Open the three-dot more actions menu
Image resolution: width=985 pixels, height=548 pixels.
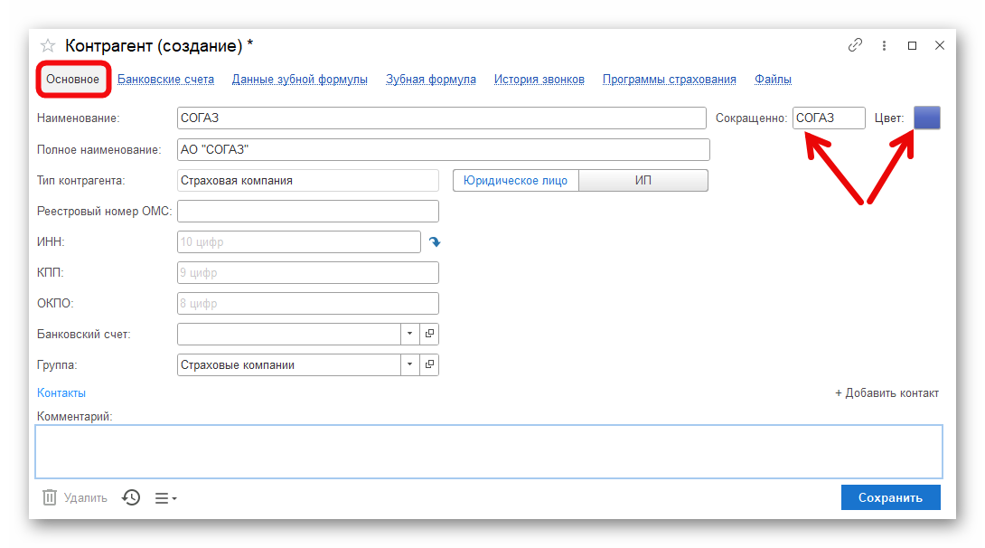click(884, 45)
